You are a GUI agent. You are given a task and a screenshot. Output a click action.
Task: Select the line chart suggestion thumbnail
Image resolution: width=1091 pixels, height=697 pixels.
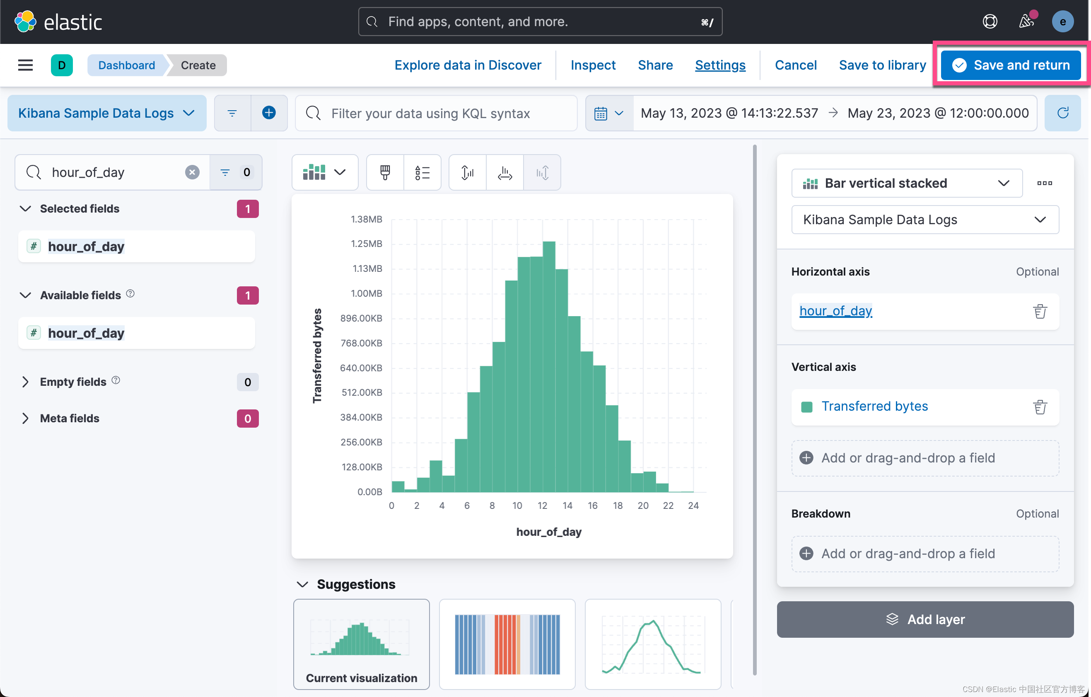(652, 644)
